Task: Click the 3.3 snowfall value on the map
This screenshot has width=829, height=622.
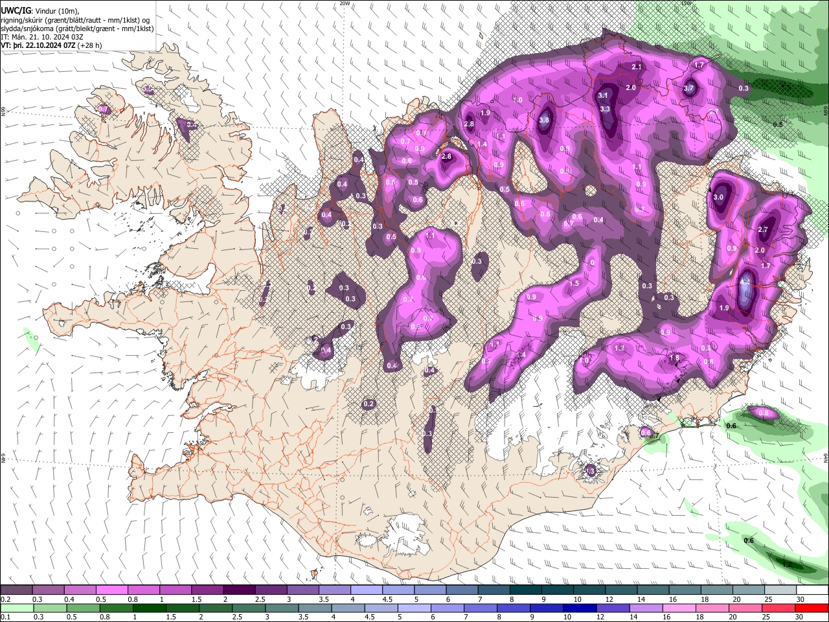Action: [x=605, y=109]
